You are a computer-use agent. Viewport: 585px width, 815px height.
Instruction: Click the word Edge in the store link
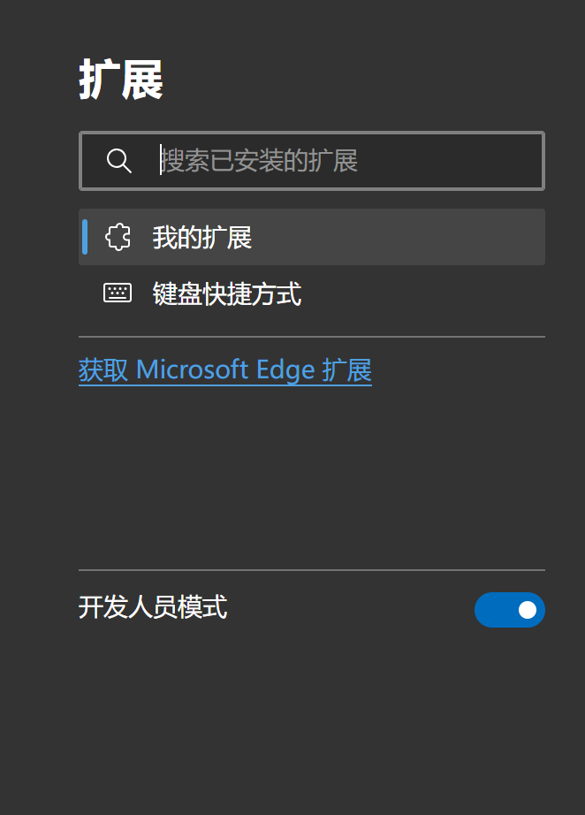pyautogui.click(x=285, y=369)
